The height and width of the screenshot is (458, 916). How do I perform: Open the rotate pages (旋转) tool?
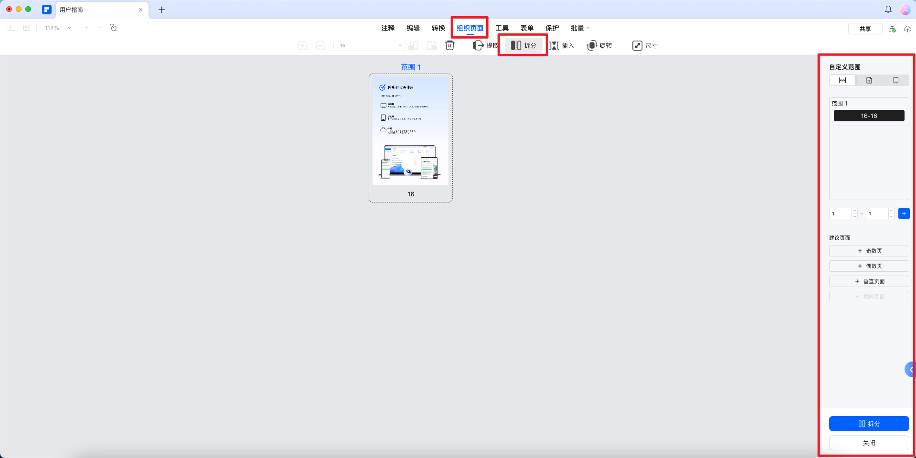[x=599, y=45]
